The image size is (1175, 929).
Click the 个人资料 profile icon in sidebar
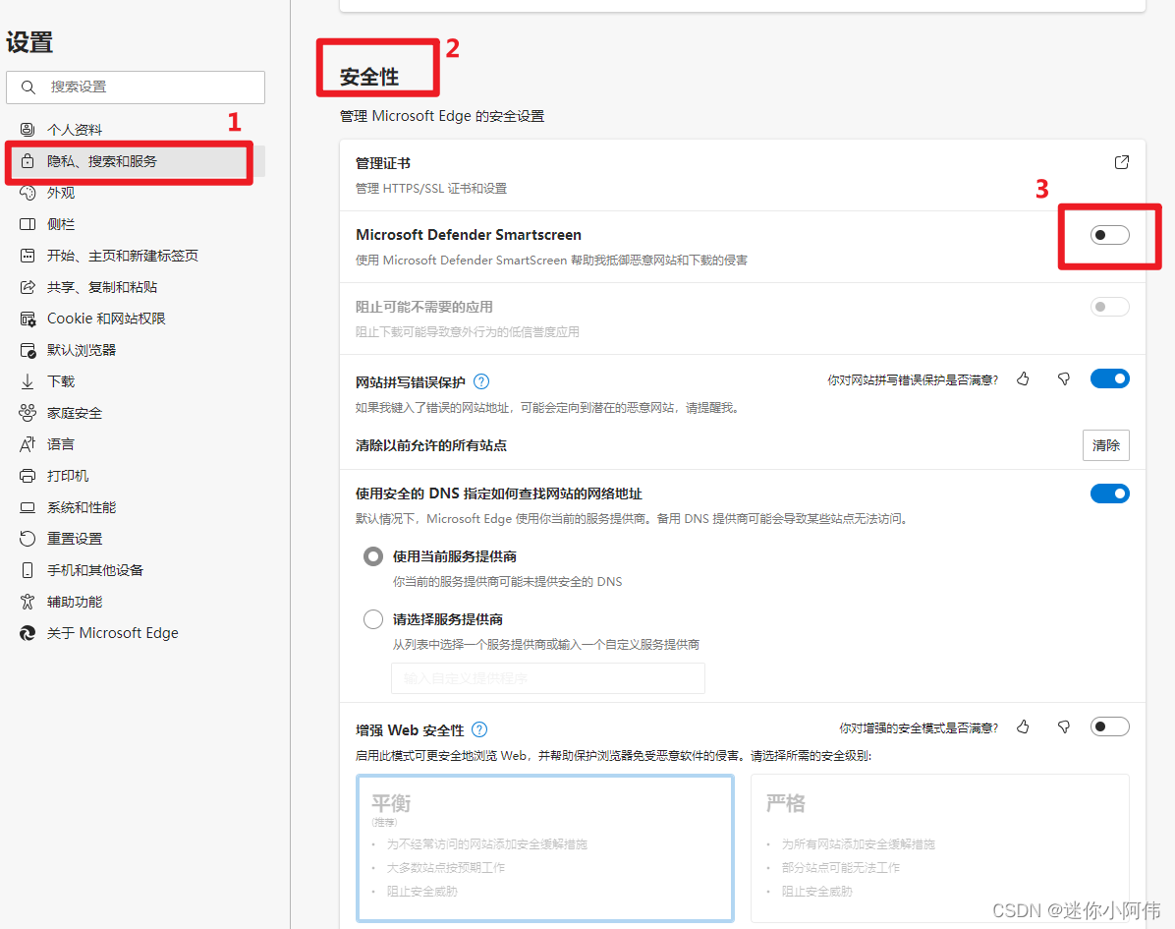(x=28, y=130)
